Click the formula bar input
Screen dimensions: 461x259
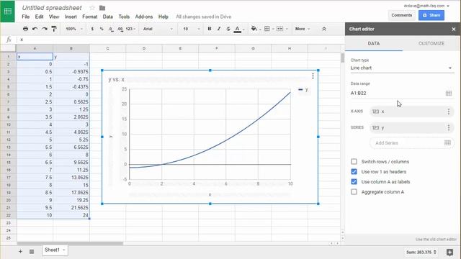click(x=180, y=40)
